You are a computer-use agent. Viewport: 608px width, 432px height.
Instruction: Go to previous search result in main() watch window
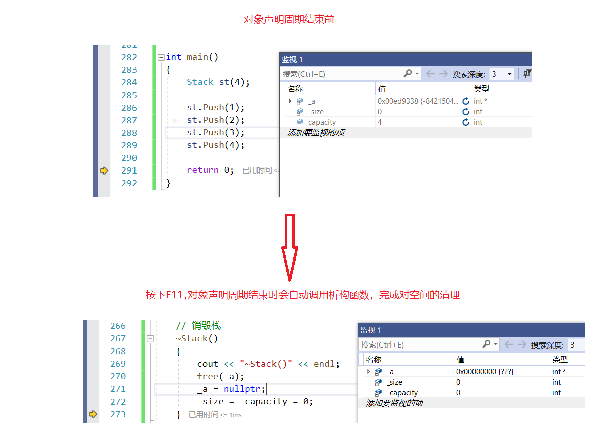[x=430, y=74]
